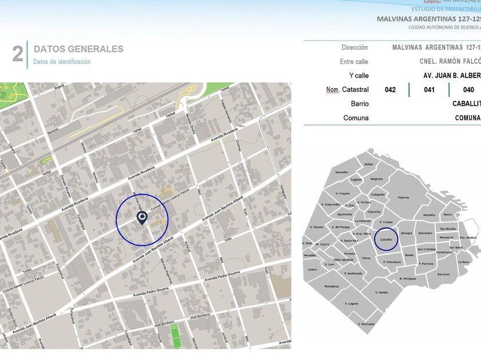Click the Barracas neighborhood label
481x360 pixels.
444,275
